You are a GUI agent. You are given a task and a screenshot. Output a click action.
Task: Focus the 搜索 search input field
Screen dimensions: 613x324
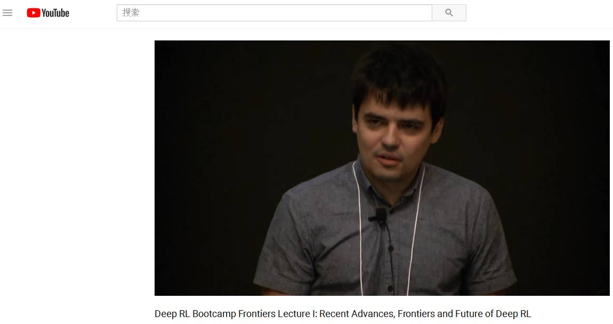point(275,13)
